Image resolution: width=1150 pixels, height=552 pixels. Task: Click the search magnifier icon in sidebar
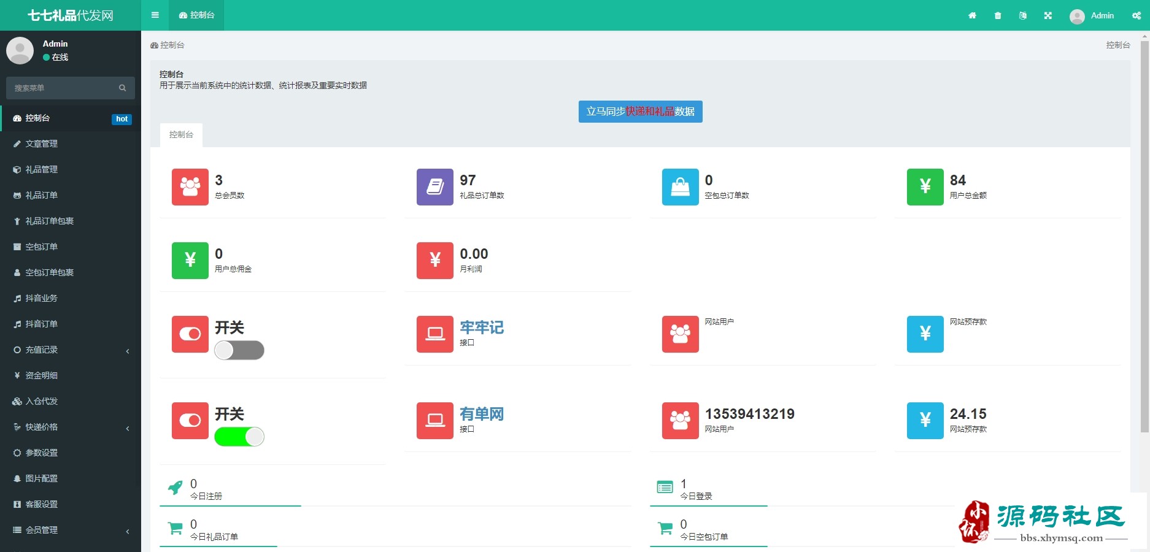click(x=123, y=88)
